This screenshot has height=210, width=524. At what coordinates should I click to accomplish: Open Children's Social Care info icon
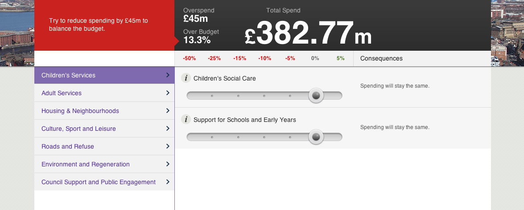[186, 78]
